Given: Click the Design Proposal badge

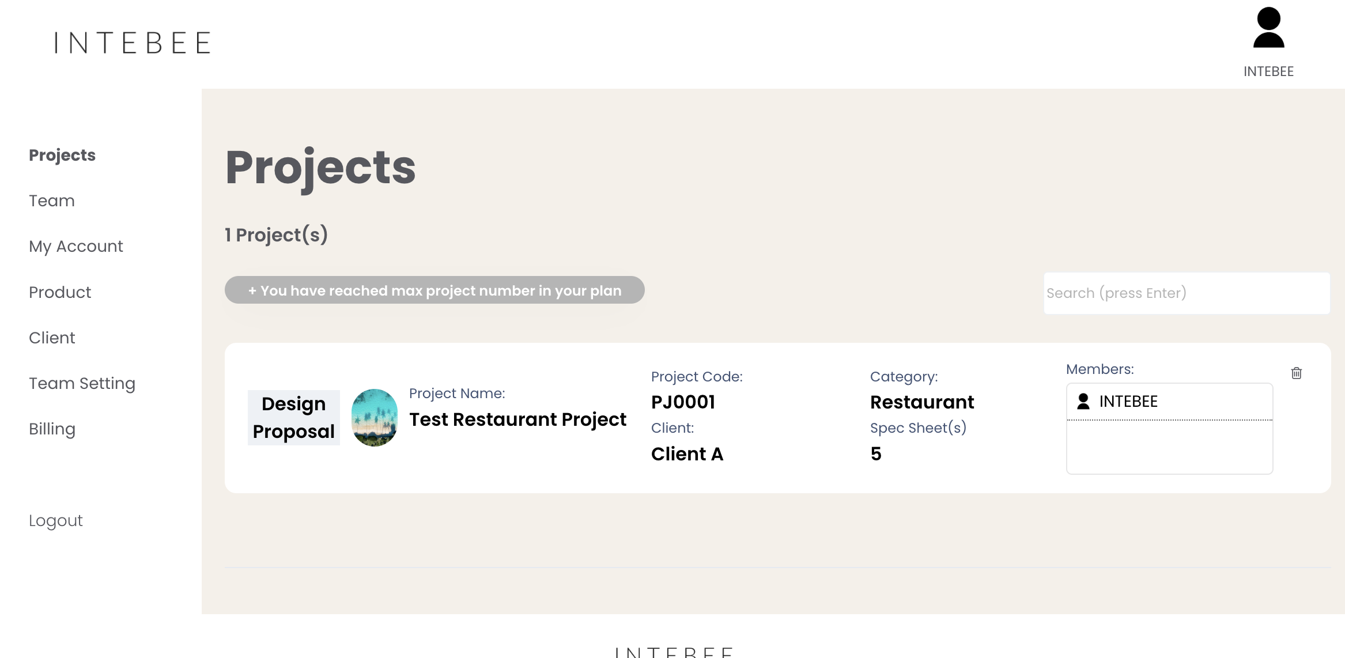Looking at the screenshot, I should click(294, 418).
